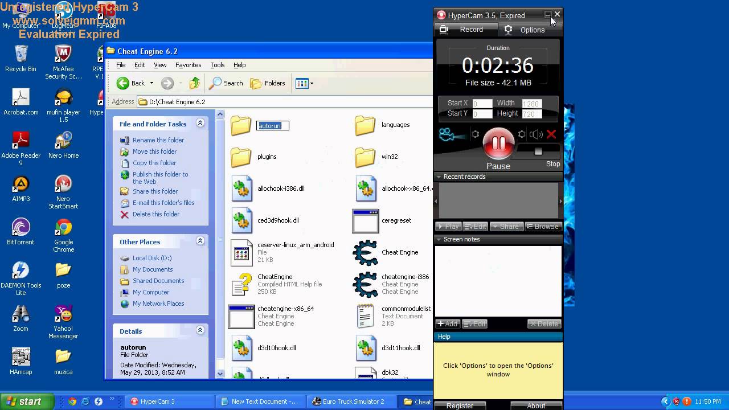Click the Start X input field
This screenshot has width=729, height=410.
coord(482,104)
